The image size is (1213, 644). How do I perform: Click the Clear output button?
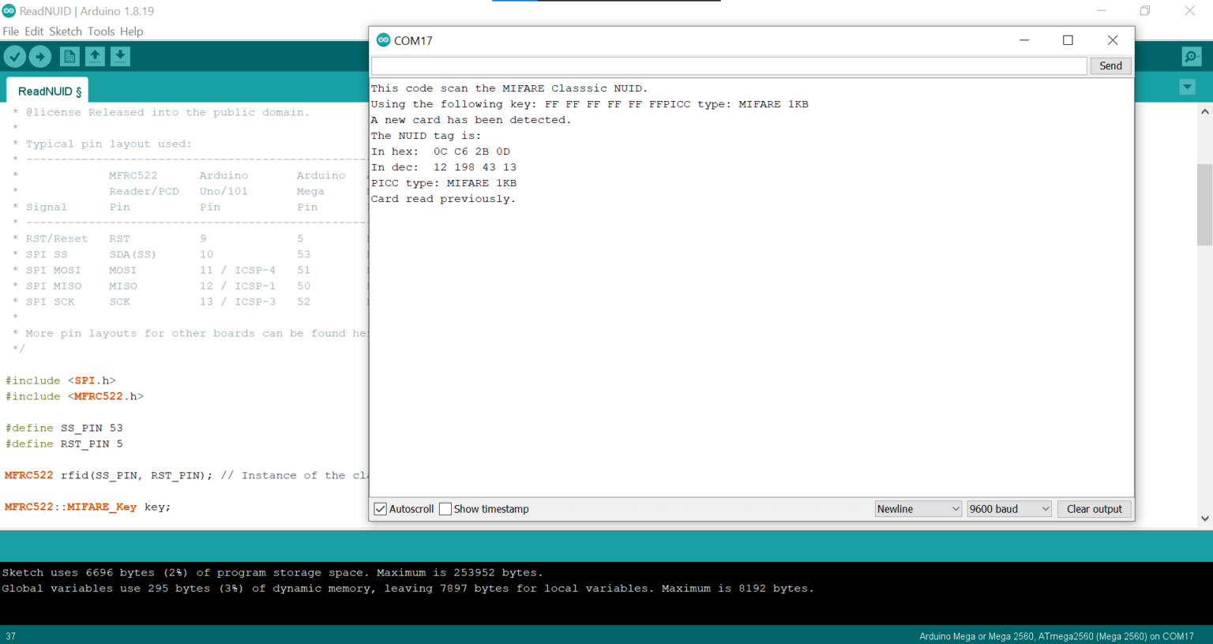click(x=1094, y=509)
